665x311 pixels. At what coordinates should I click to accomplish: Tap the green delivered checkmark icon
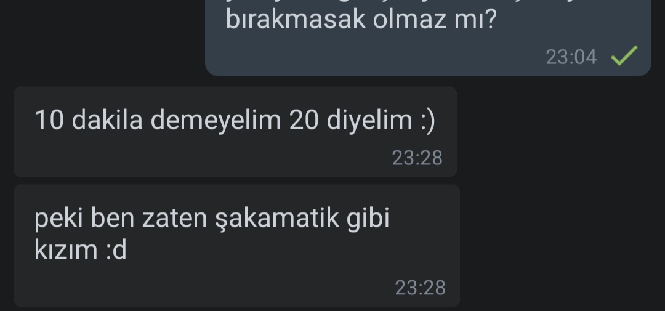tap(624, 55)
